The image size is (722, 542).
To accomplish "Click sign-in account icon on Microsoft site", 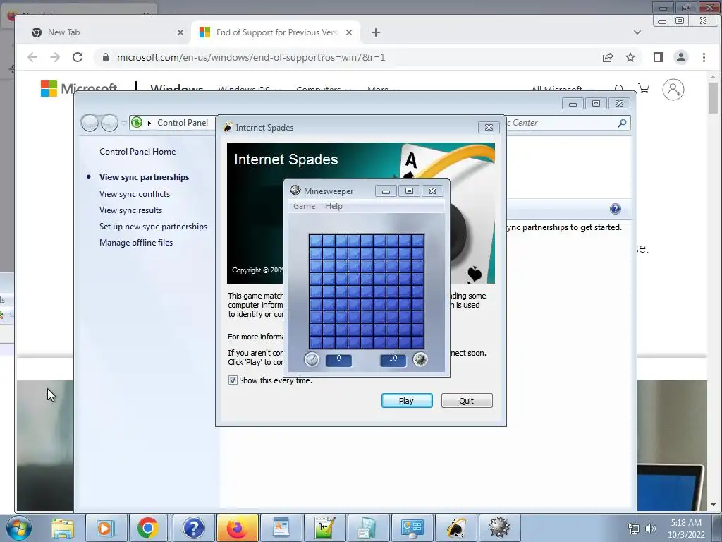I will (673, 90).
